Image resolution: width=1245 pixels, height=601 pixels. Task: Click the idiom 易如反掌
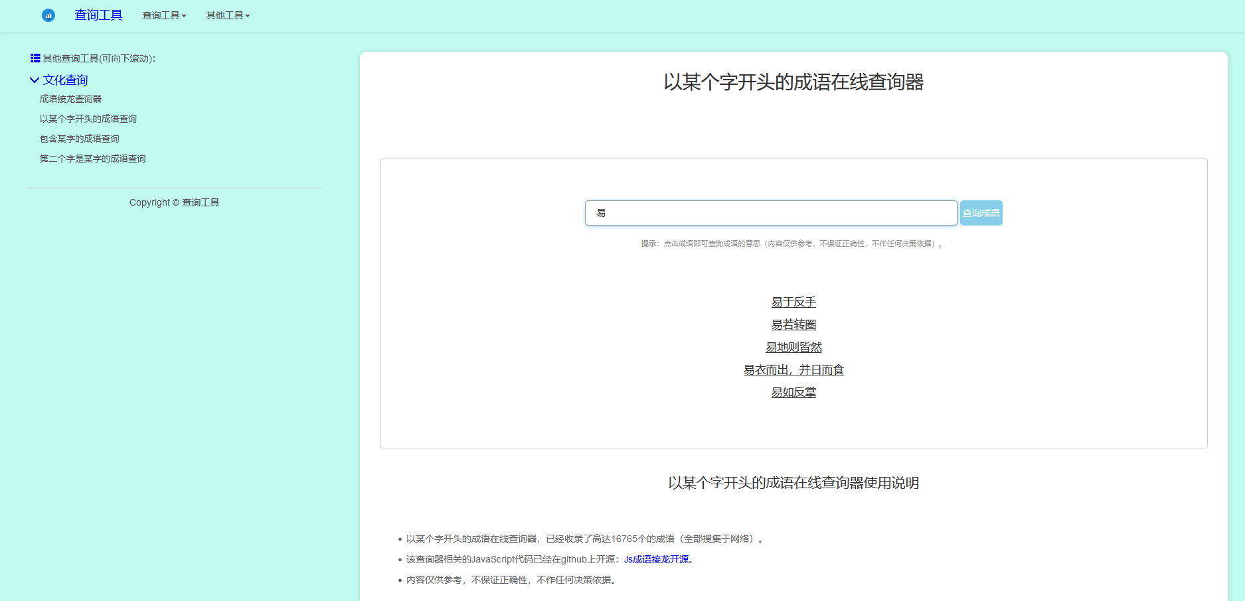(x=793, y=393)
